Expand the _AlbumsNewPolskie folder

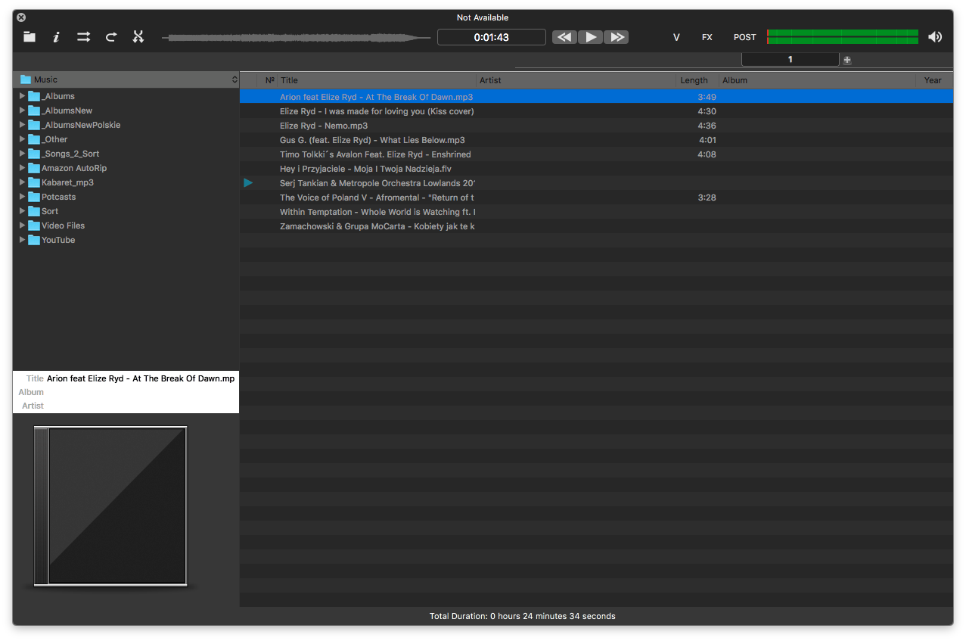click(22, 125)
